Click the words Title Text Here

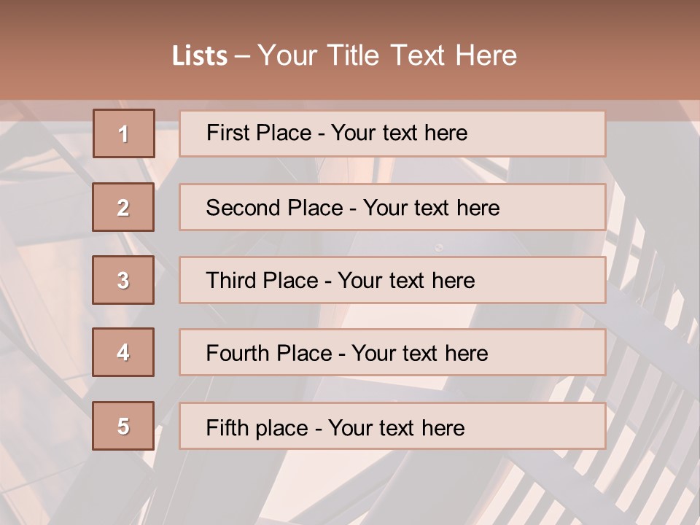(422, 55)
